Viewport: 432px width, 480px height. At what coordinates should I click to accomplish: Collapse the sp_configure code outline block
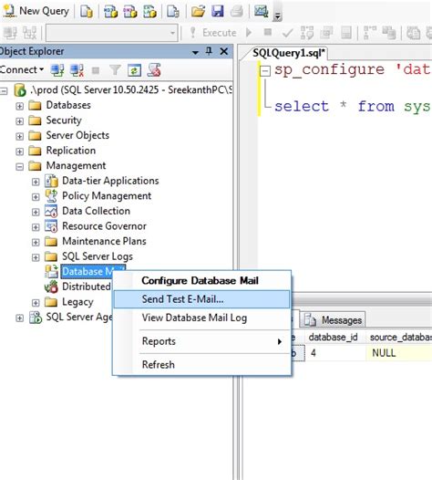click(265, 71)
